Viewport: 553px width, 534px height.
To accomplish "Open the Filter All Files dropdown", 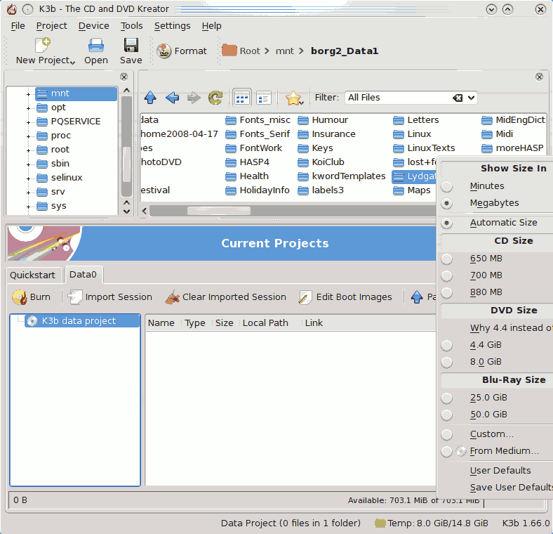I will click(x=472, y=98).
